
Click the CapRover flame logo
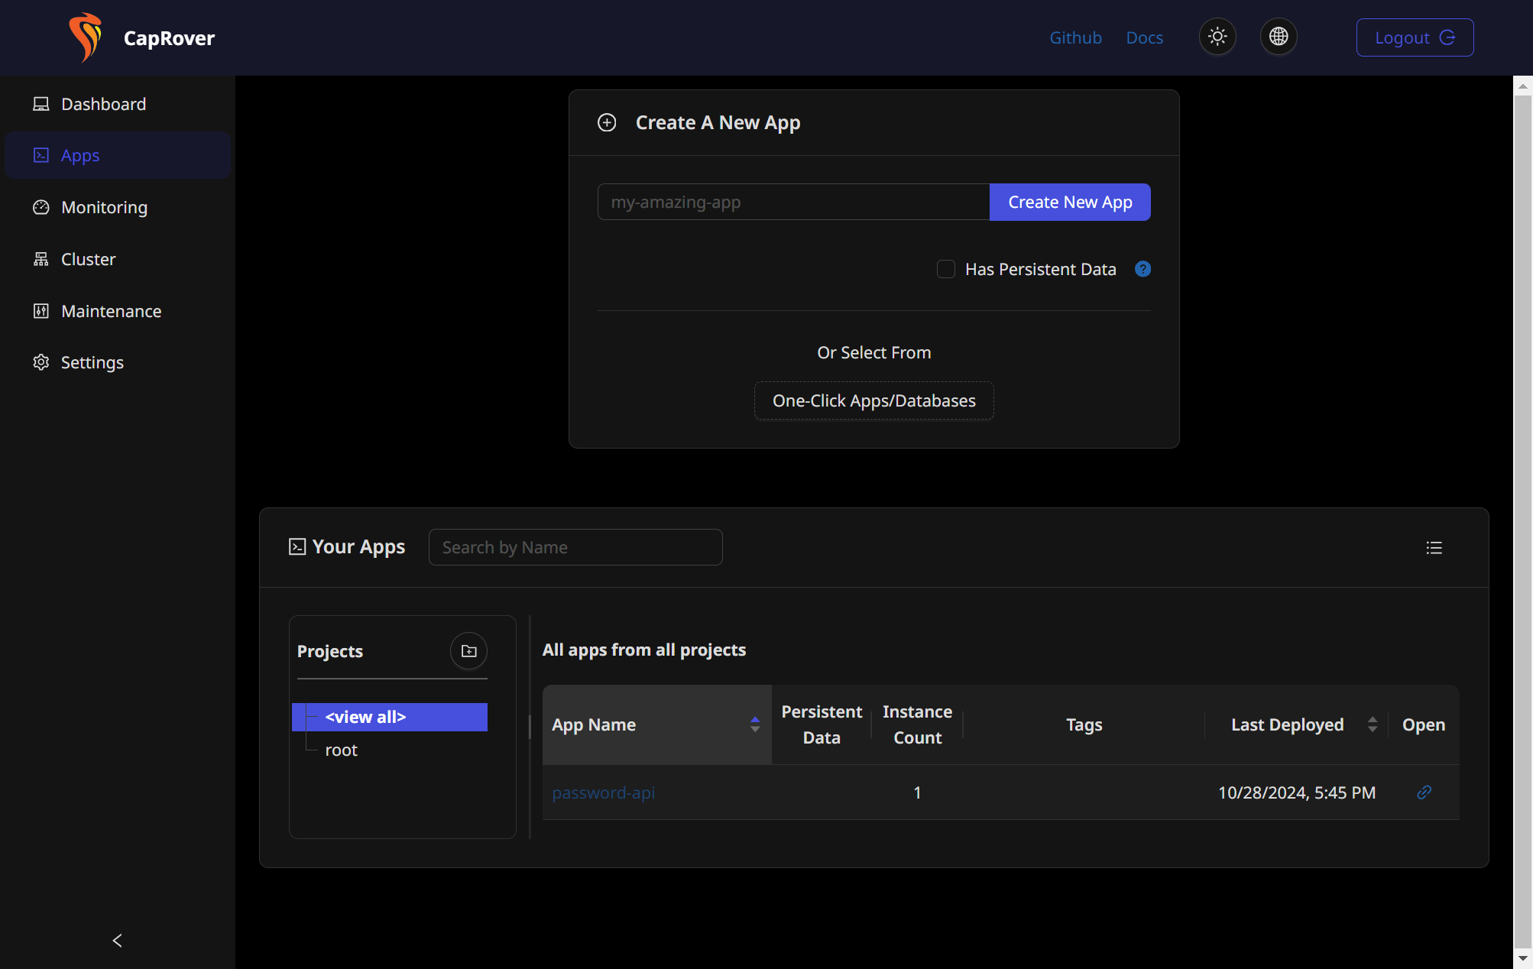[85, 37]
